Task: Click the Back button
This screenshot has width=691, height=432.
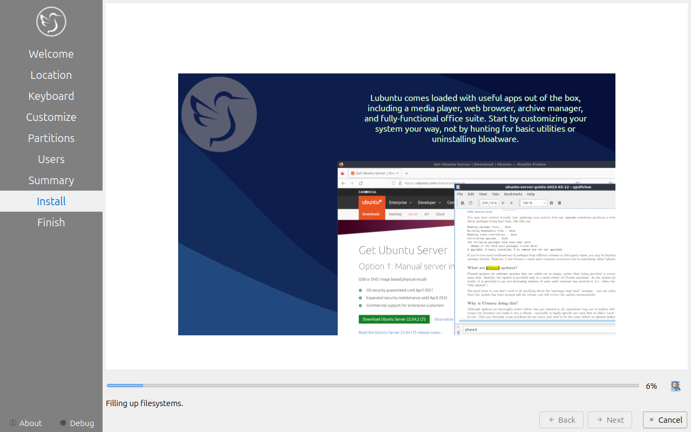Action: pyautogui.click(x=561, y=420)
